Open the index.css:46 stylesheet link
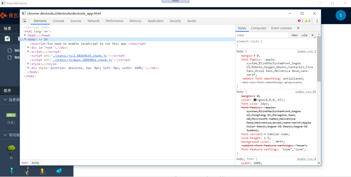This screenshot has height=177, width=351. (x=306, y=91)
